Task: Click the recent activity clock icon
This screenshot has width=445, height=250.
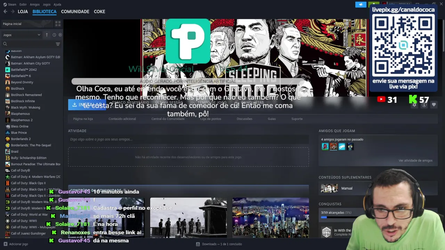Action: pos(54,35)
